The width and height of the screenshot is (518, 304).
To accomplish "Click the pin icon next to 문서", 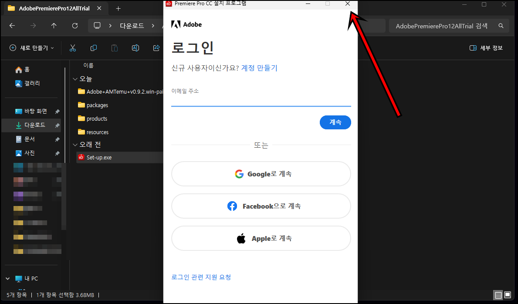I will click(x=57, y=139).
